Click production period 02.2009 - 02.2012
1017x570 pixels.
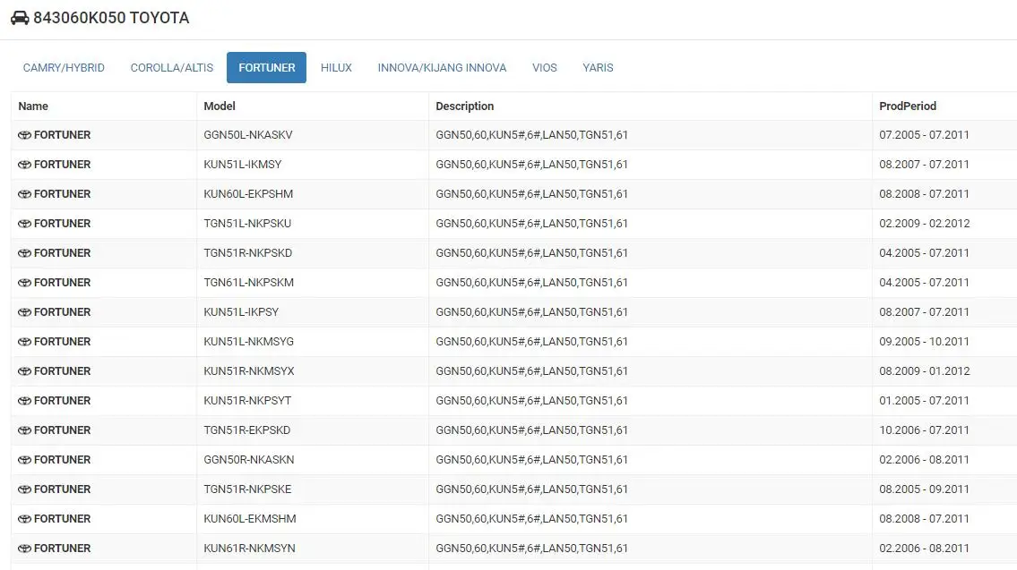pos(924,224)
